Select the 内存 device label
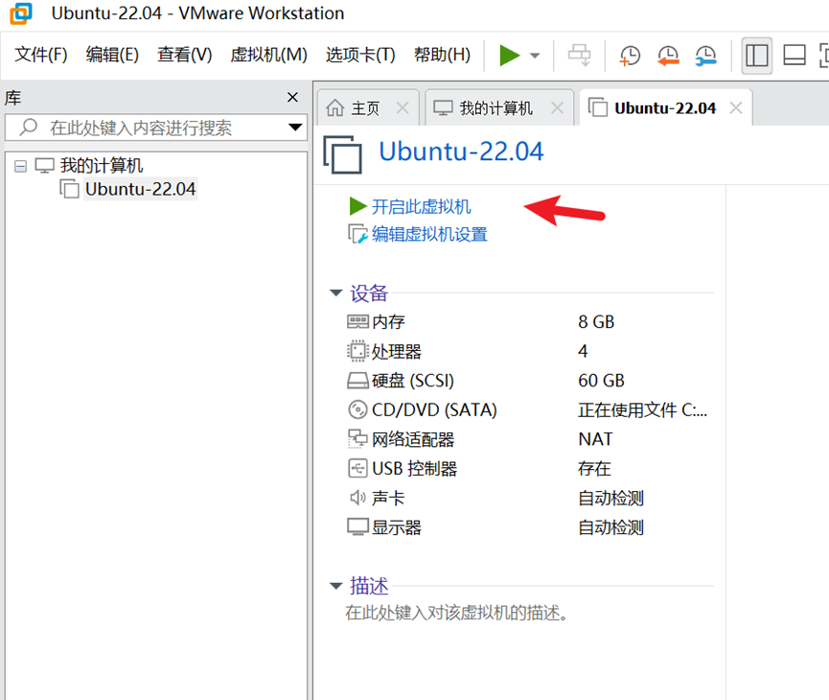The width and height of the screenshot is (829, 700). click(x=388, y=321)
